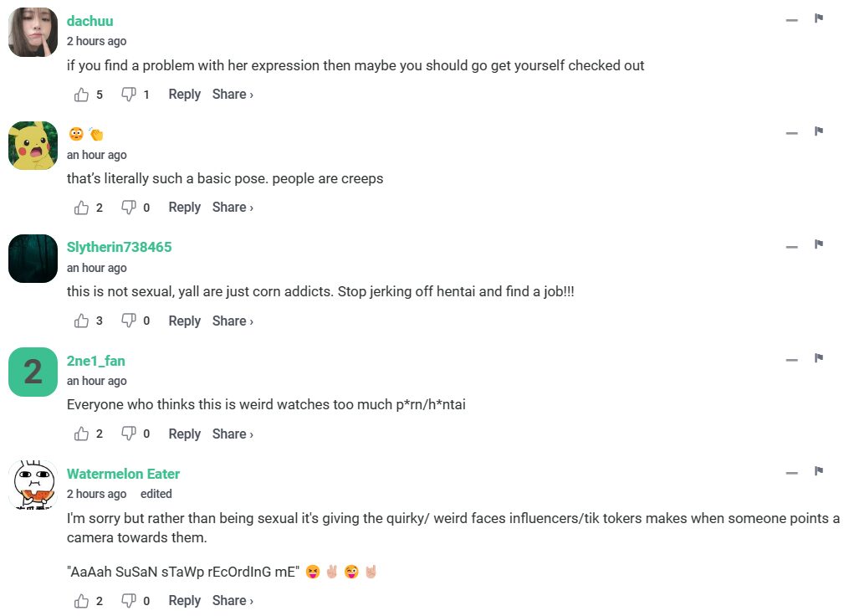This screenshot has width=854, height=616.
Task: Upvote the Slytherin738465 comment
Action: [x=81, y=321]
